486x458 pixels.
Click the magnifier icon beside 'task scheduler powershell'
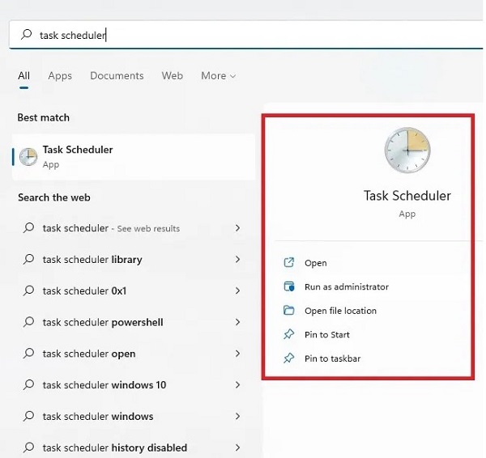click(x=28, y=322)
